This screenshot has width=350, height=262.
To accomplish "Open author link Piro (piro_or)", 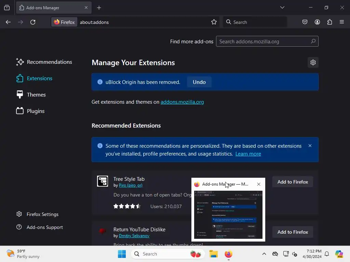I will point(131,185).
